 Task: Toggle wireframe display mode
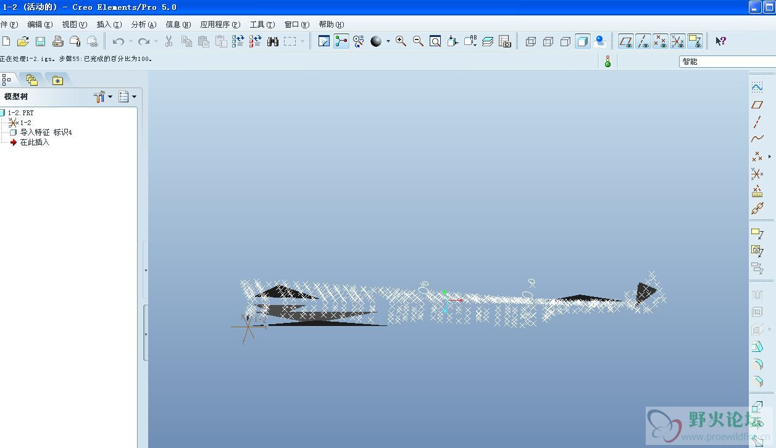tap(530, 41)
